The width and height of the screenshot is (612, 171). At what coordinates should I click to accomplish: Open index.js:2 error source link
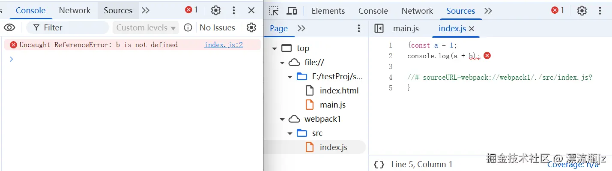(224, 45)
